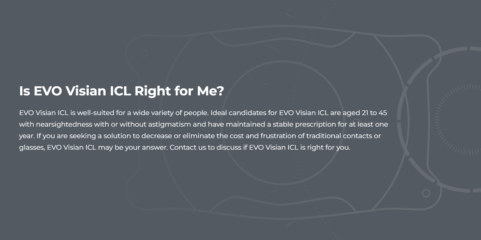Image resolution: width=481 pixels, height=240 pixels.
Task: Click the word "glasses," at the last line start
Action: pos(32,148)
